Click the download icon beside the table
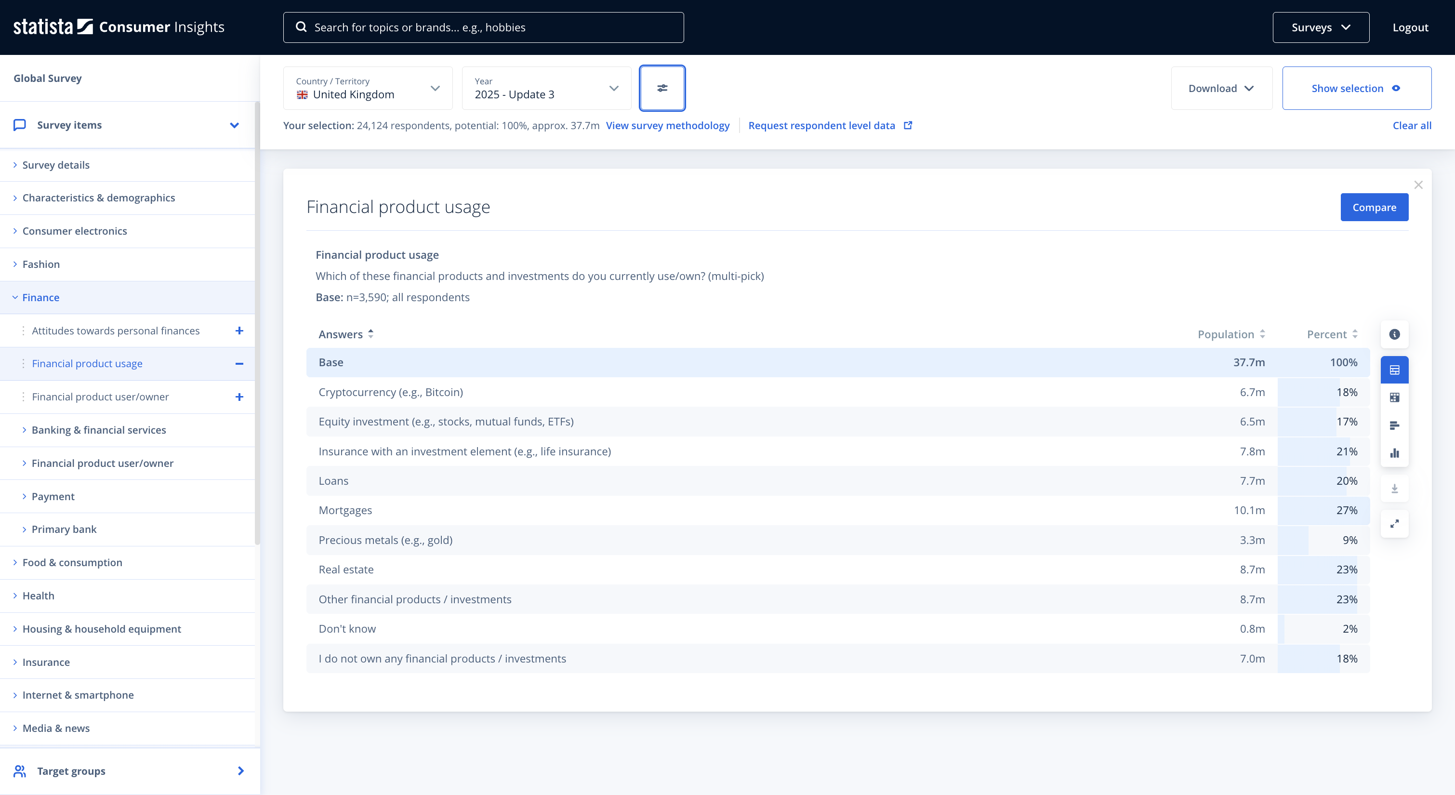 click(1394, 489)
